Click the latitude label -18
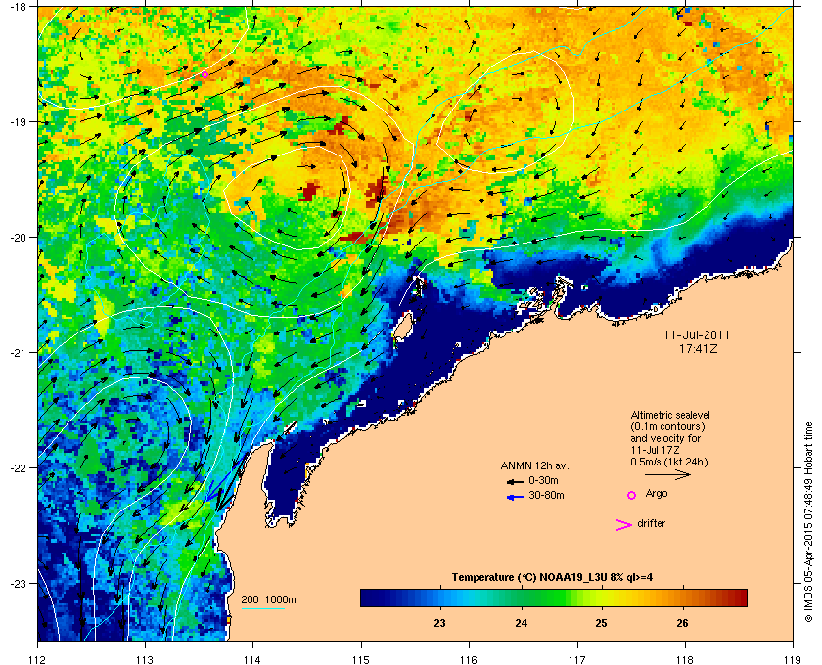The width and height of the screenshot is (822, 665). (x=18, y=6)
